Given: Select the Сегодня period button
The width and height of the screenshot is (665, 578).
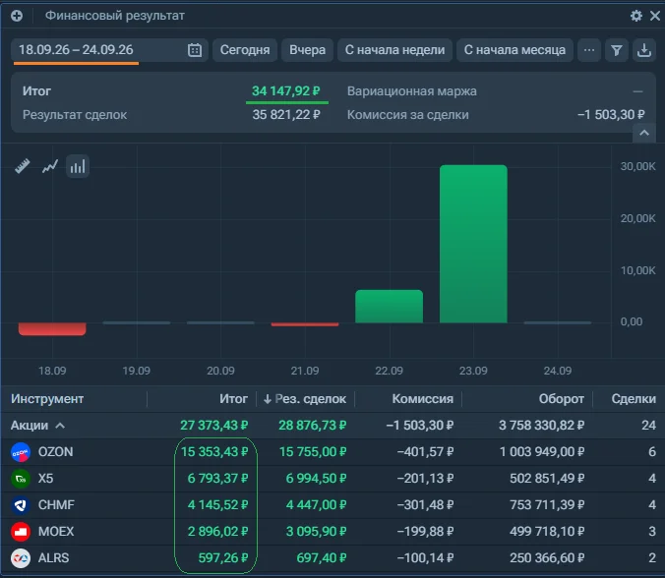Looking at the screenshot, I should tap(245, 50).
